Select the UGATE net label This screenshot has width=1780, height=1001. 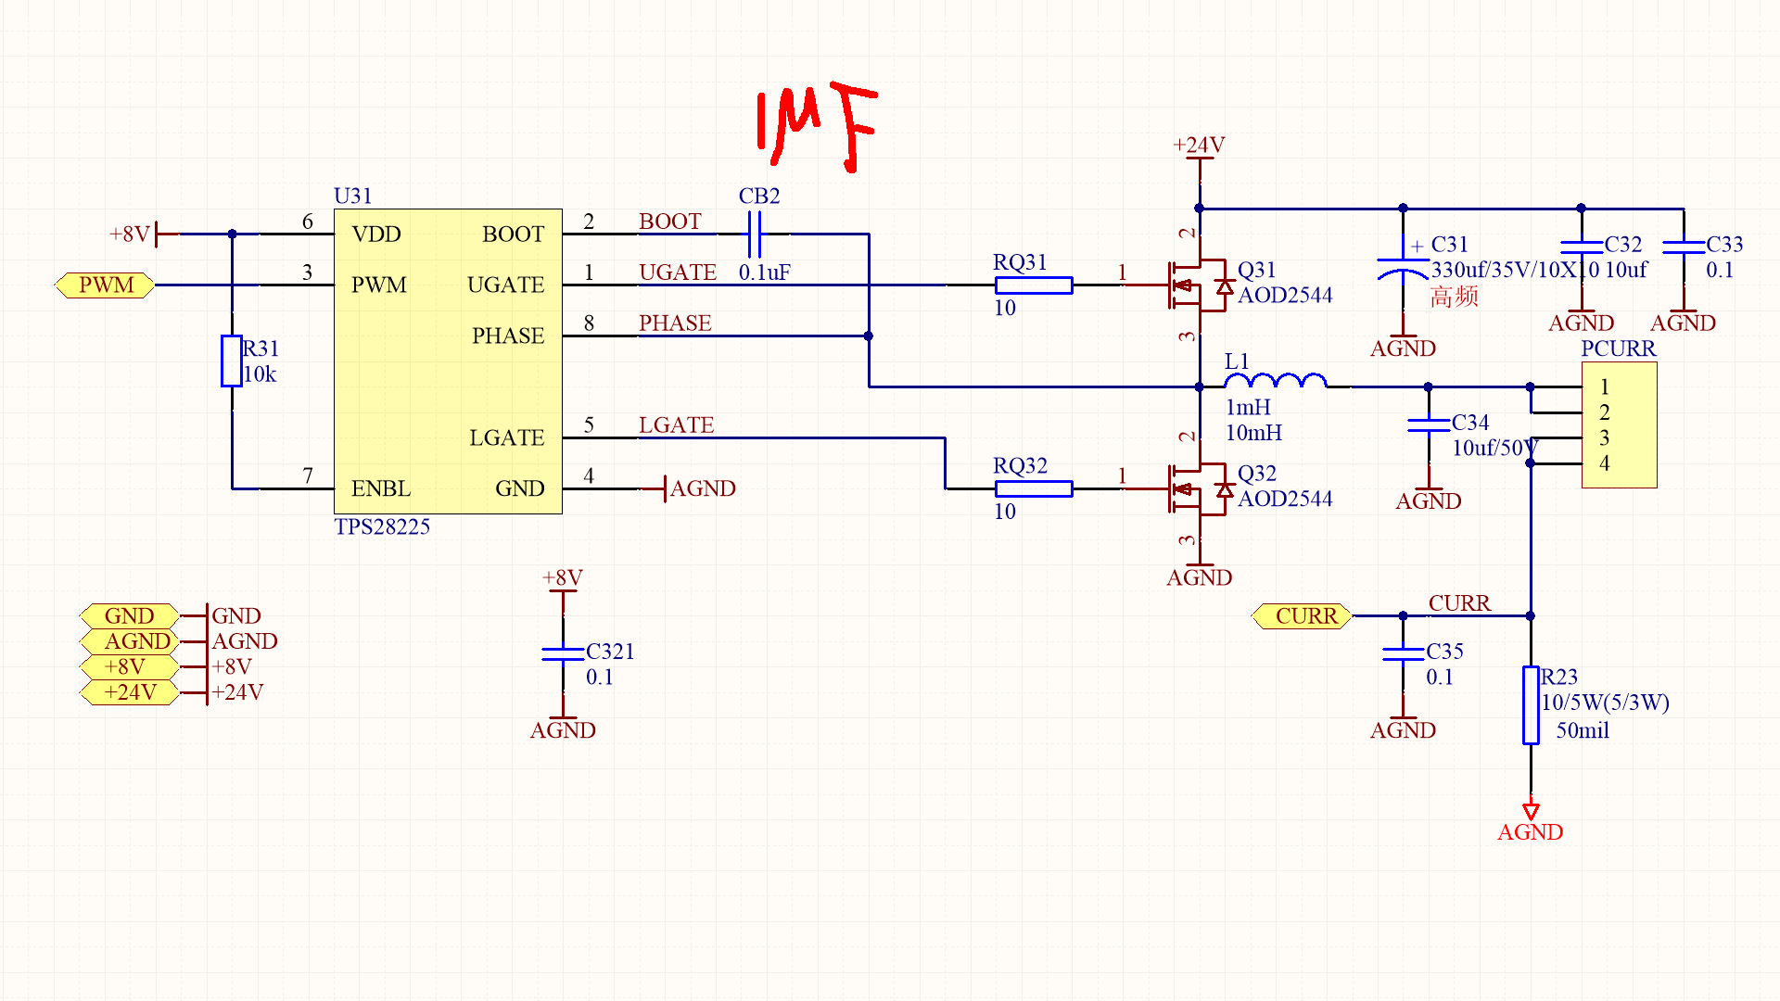click(678, 272)
